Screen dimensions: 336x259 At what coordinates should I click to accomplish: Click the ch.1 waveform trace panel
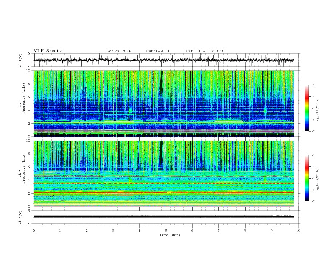click(166, 60)
